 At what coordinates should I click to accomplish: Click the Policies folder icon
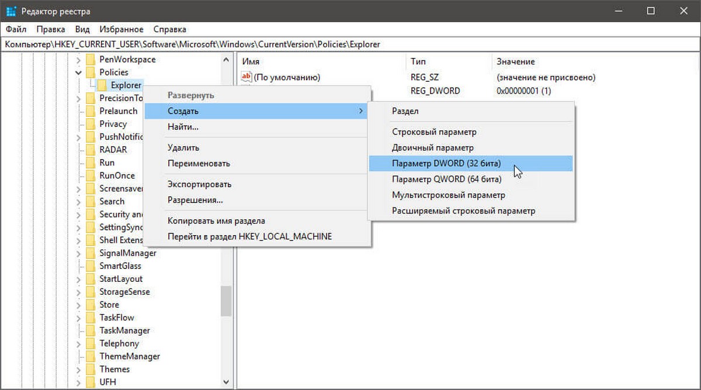(90, 72)
